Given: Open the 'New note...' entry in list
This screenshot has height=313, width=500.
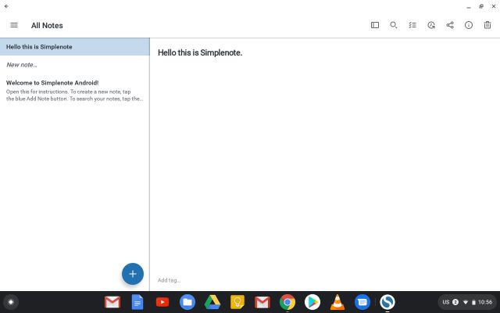Looking at the screenshot, I should coord(75,64).
